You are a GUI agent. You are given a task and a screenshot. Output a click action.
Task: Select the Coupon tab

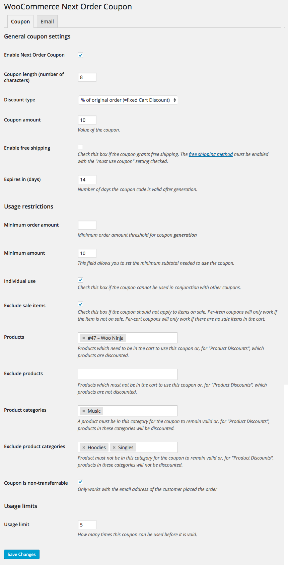click(x=20, y=21)
